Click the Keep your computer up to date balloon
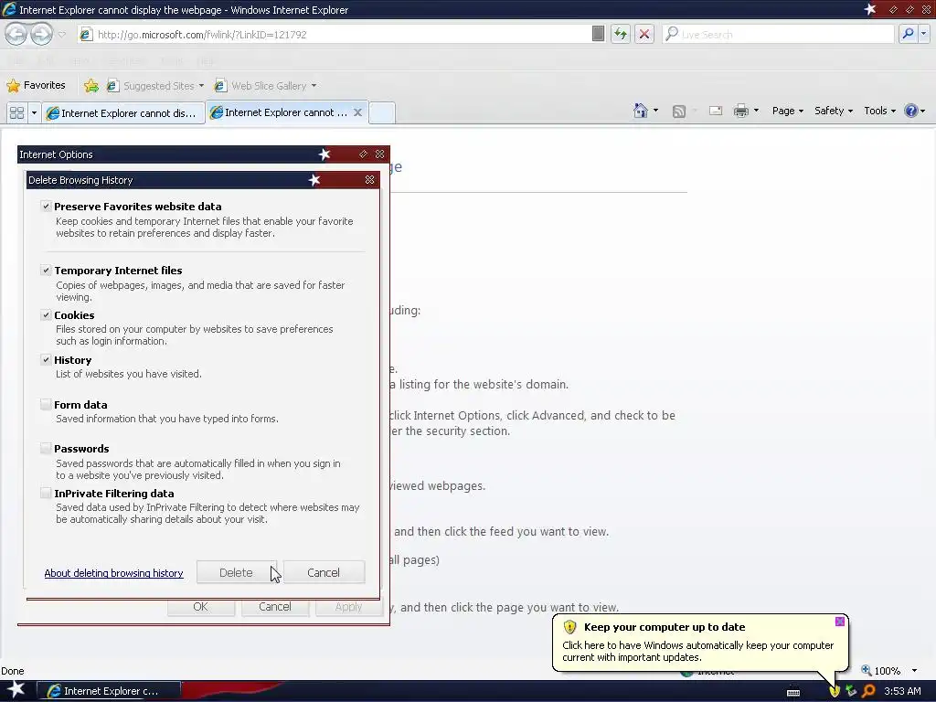 click(699, 643)
